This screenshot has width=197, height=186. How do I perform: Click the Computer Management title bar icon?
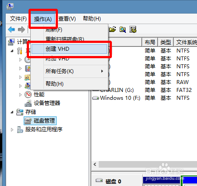10,6
